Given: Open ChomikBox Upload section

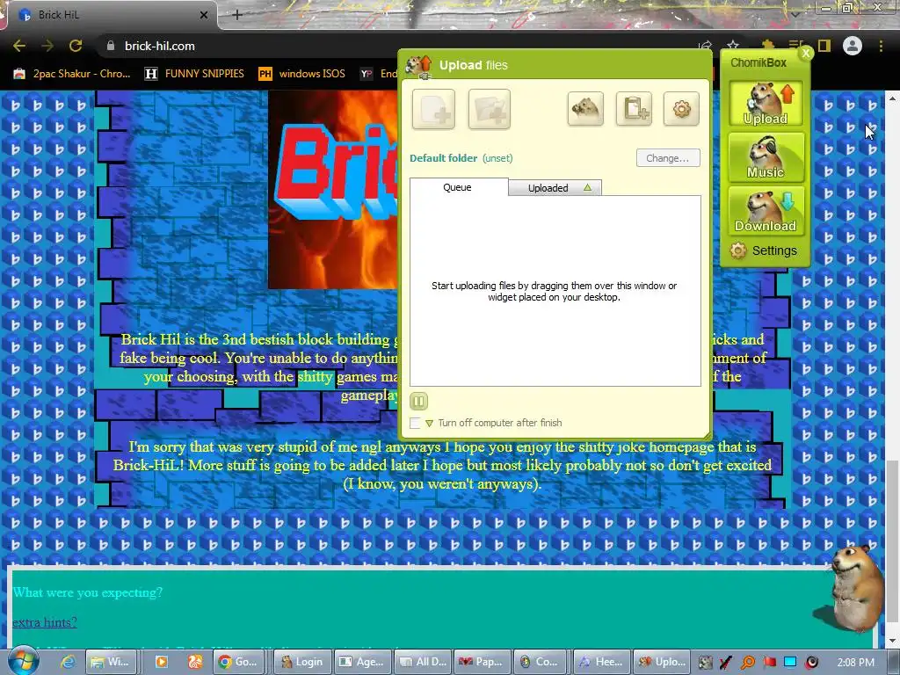Looking at the screenshot, I should [x=766, y=104].
